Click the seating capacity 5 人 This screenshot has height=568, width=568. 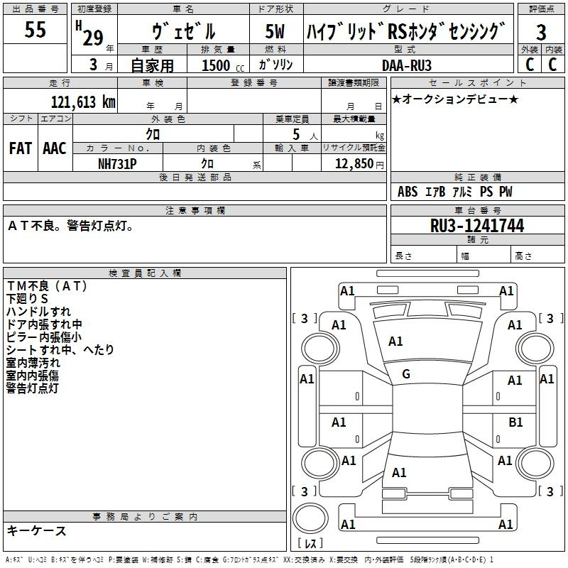pyautogui.click(x=305, y=135)
